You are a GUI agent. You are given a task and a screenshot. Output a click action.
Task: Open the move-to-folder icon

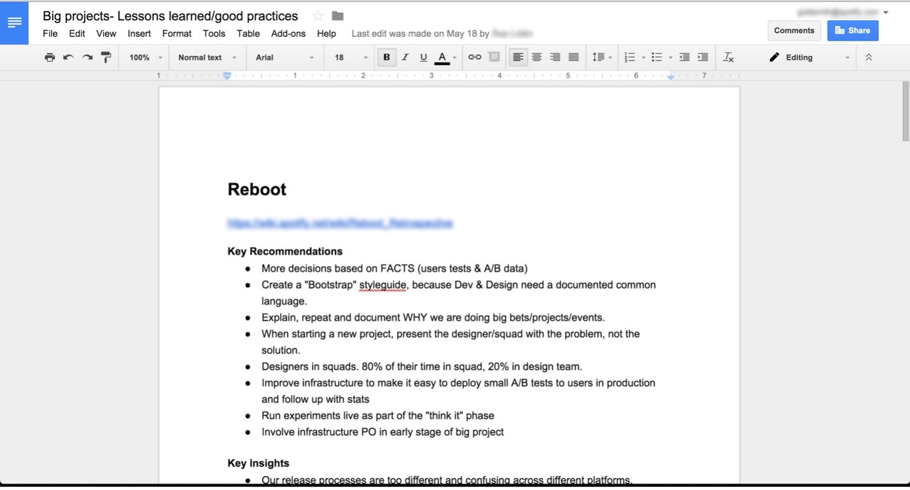(x=338, y=16)
